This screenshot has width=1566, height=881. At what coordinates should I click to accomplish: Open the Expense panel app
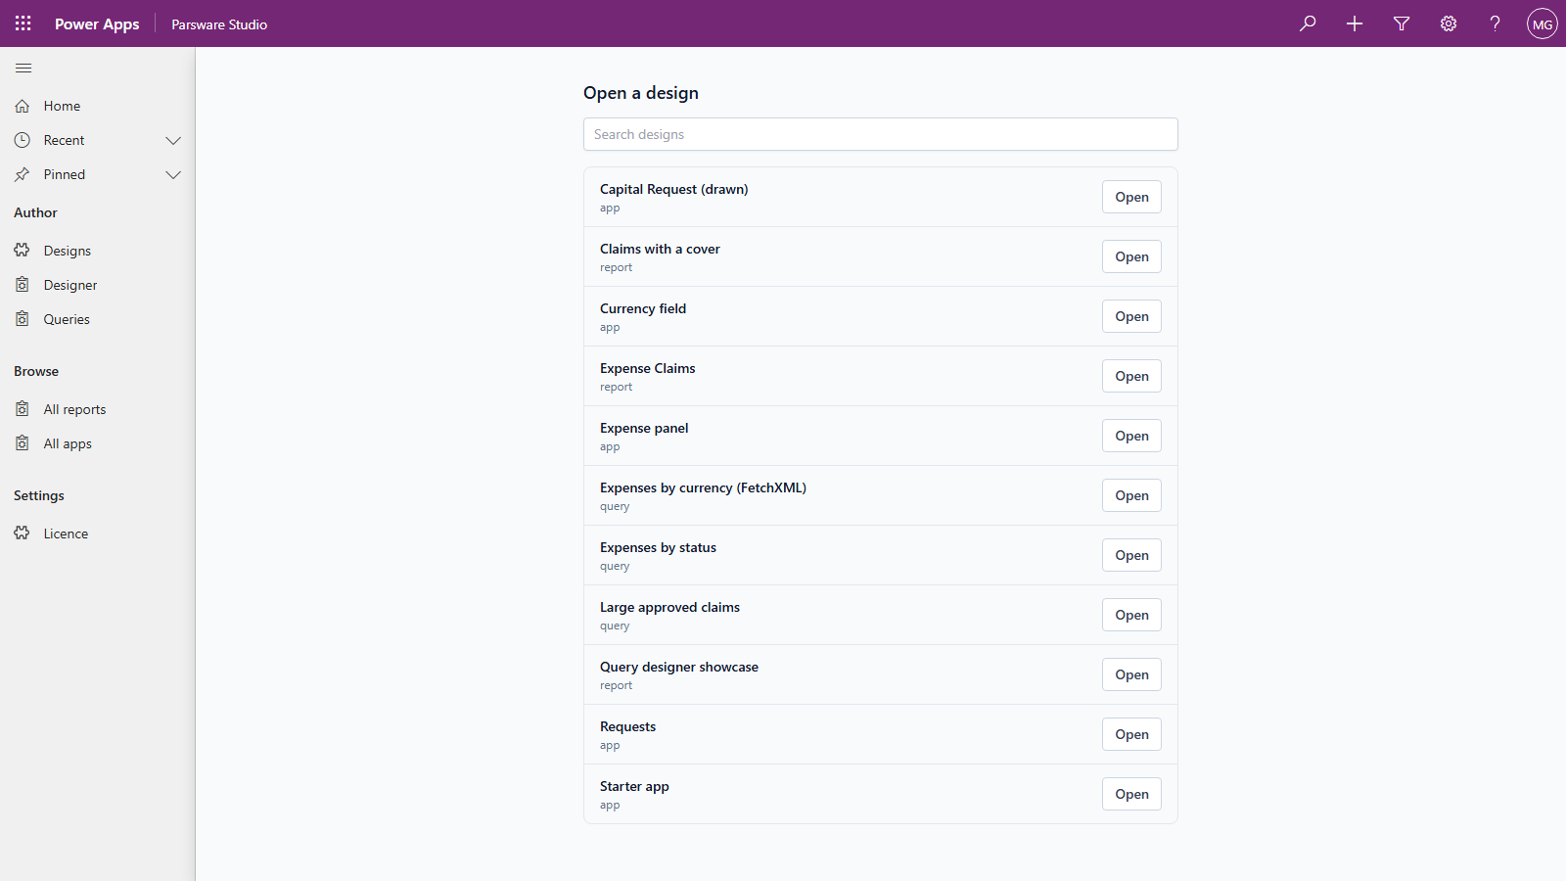1131,436
